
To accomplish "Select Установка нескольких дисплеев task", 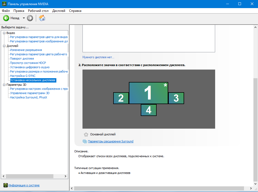I will click(33, 80).
